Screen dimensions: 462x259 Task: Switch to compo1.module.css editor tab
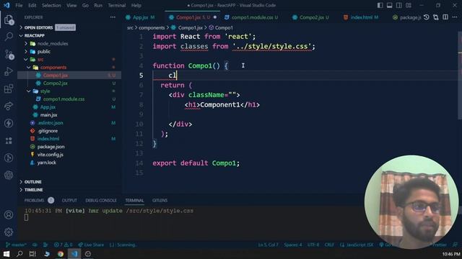[x=252, y=17]
